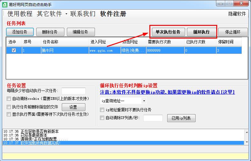
Task: Enable 自动清除cookie checkbox
Action: point(9,99)
